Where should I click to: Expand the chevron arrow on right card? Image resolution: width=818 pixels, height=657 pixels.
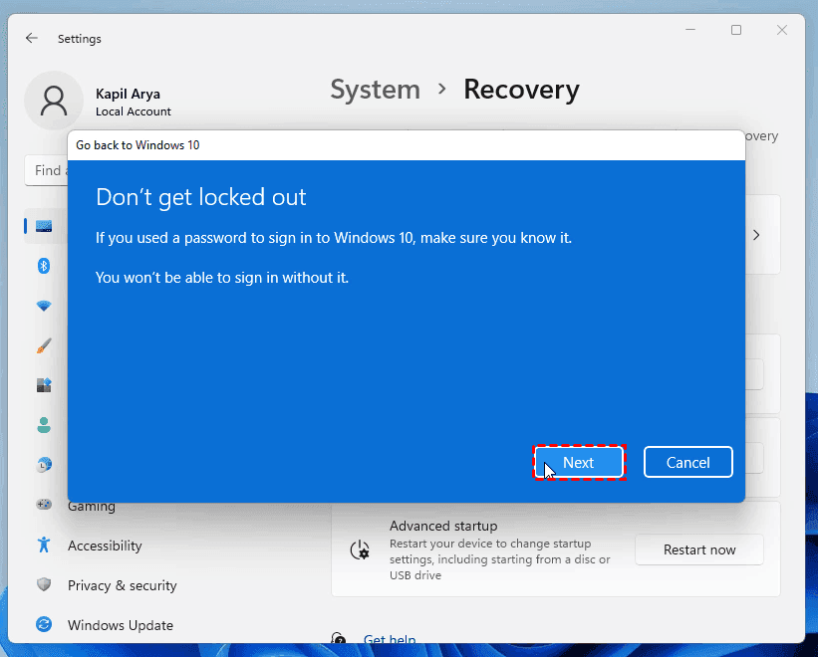point(756,236)
